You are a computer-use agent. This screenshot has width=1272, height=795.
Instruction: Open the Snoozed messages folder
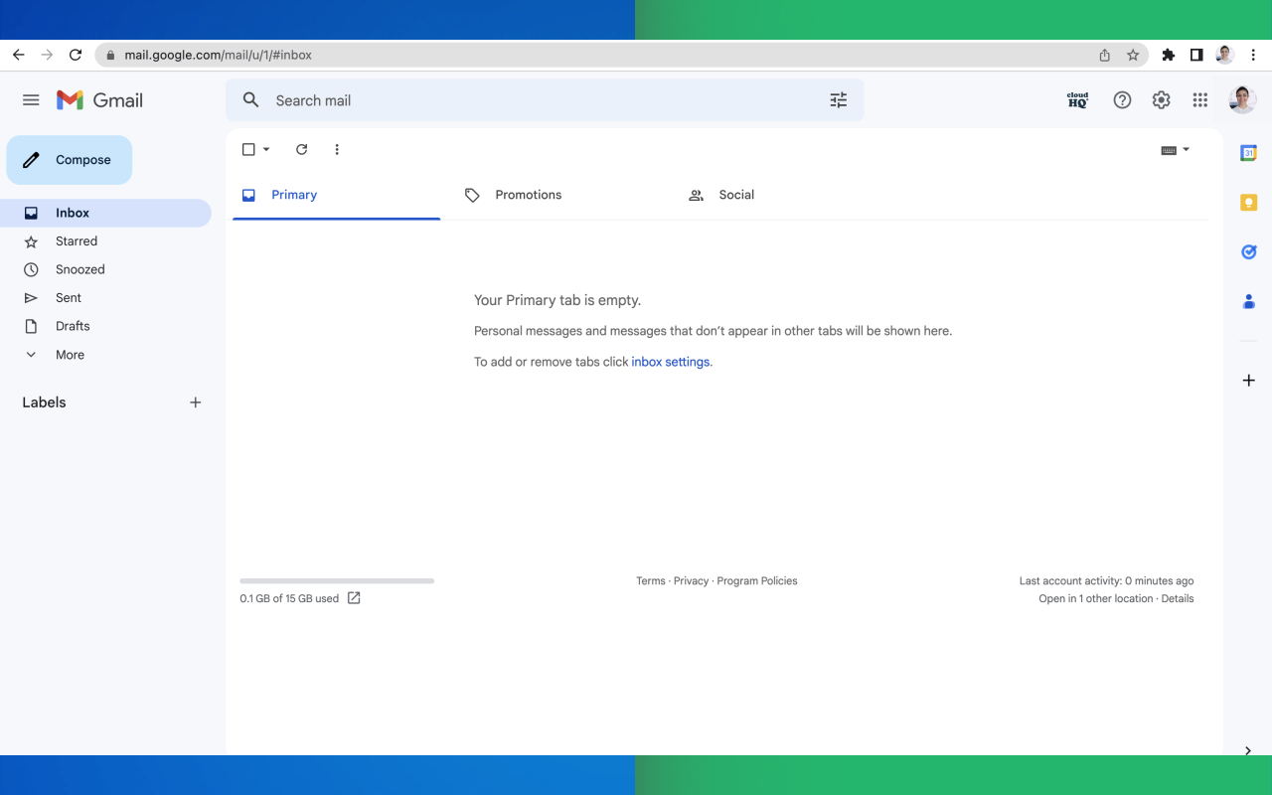pos(81,268)
